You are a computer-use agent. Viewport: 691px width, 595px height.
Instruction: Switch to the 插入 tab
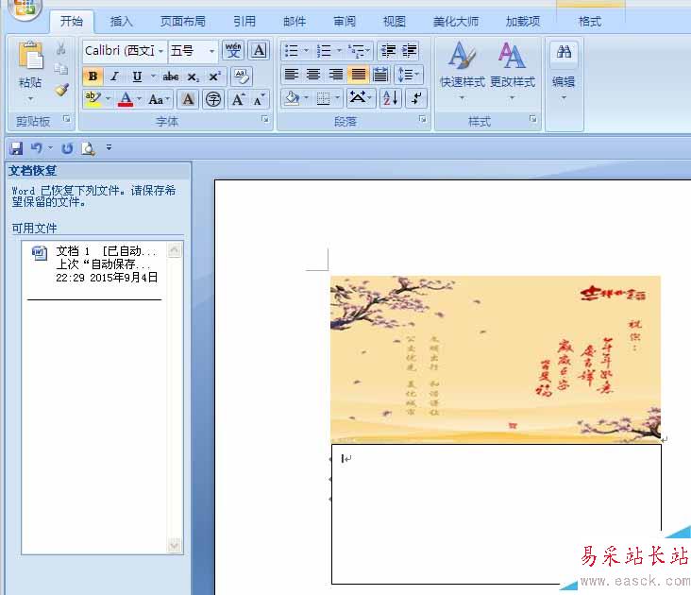click(121, 21)
